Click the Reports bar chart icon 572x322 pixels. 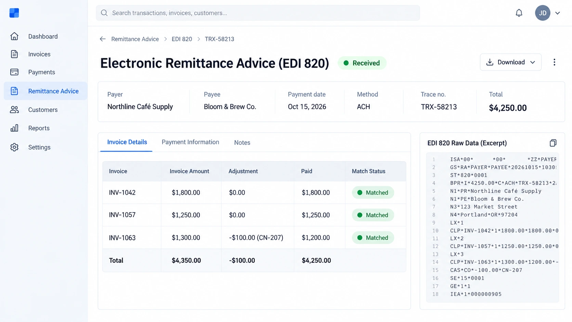(x=14, y=128)
